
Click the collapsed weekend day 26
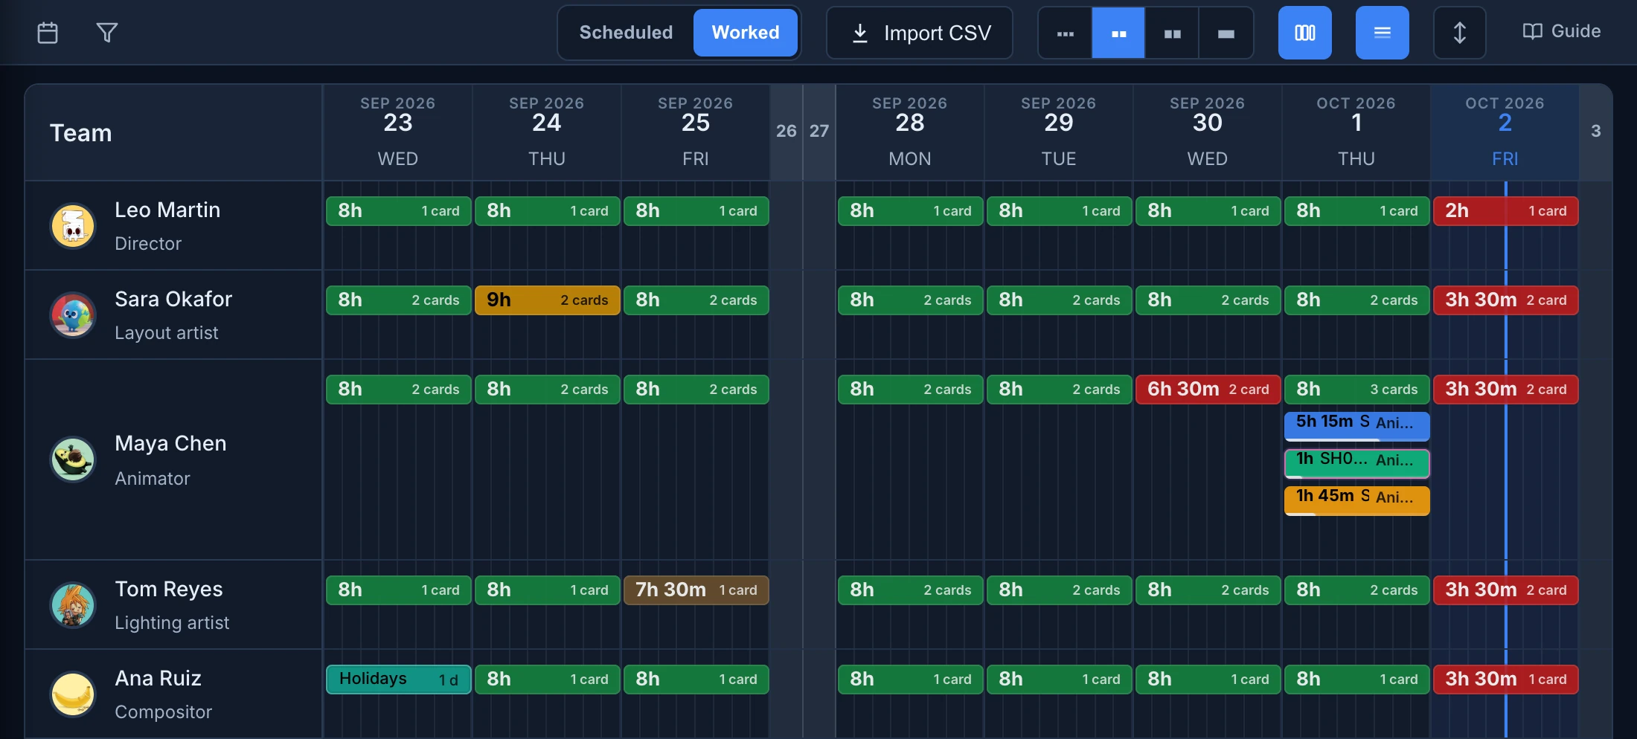click(x=787, y=132)
